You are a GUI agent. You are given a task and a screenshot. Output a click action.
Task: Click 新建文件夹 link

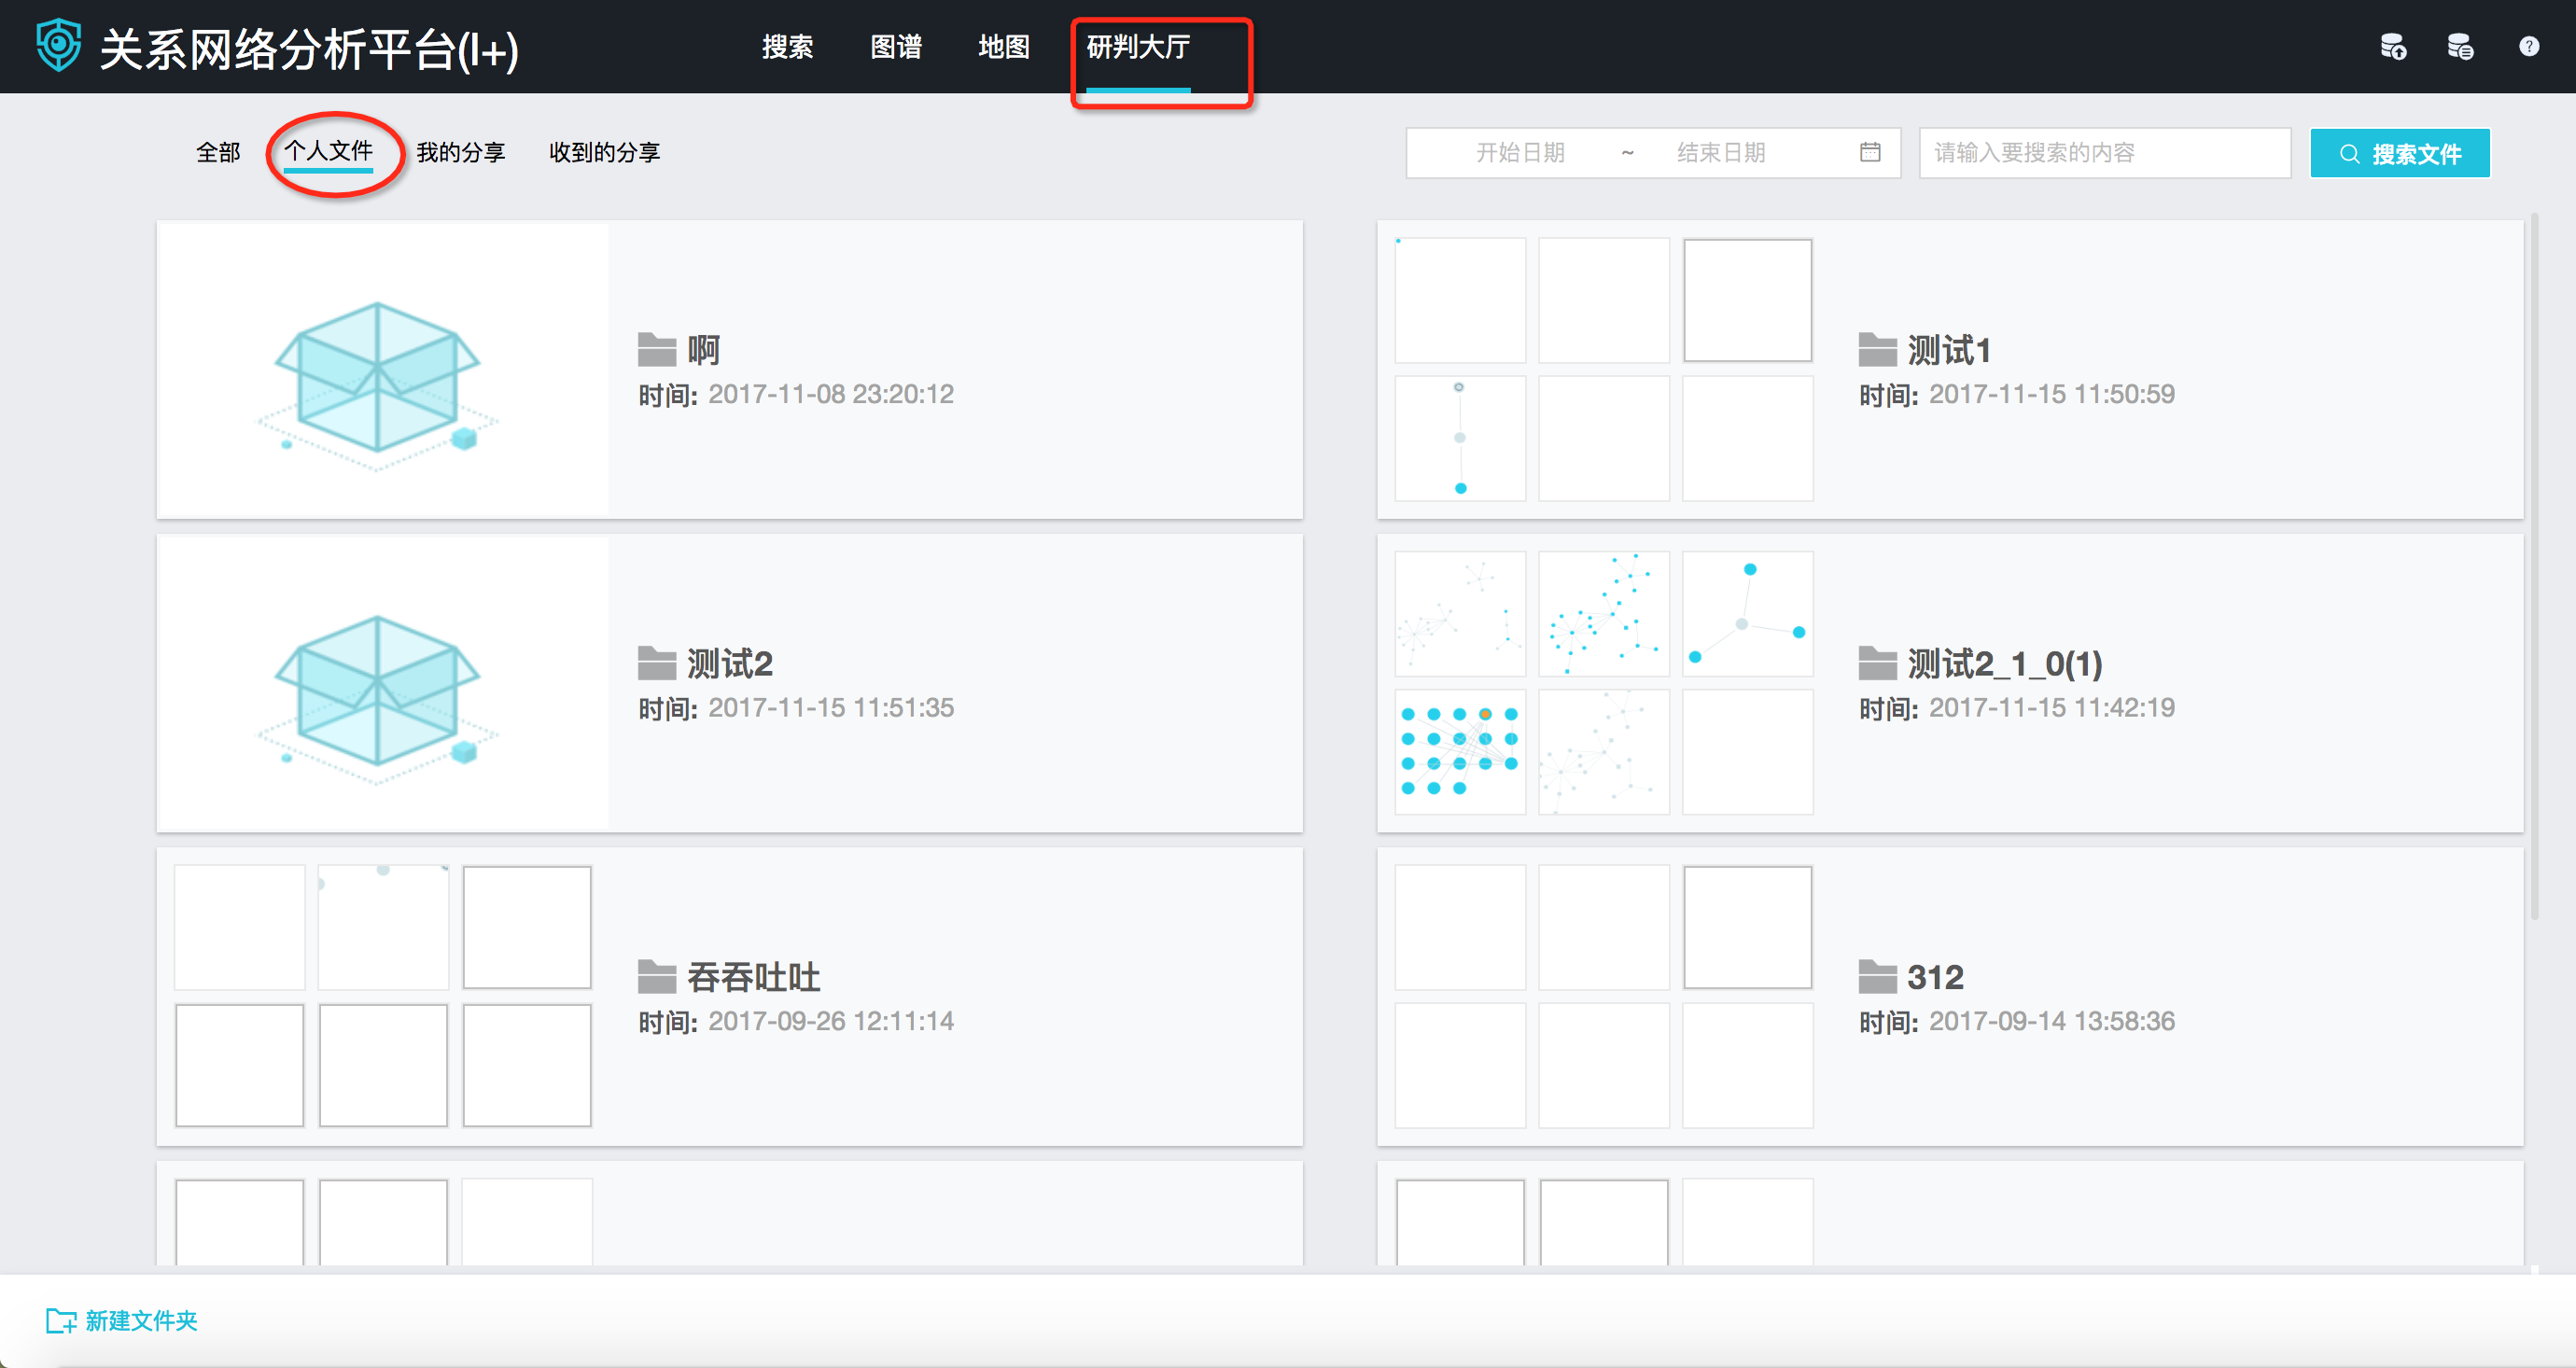pos(141,1321)
